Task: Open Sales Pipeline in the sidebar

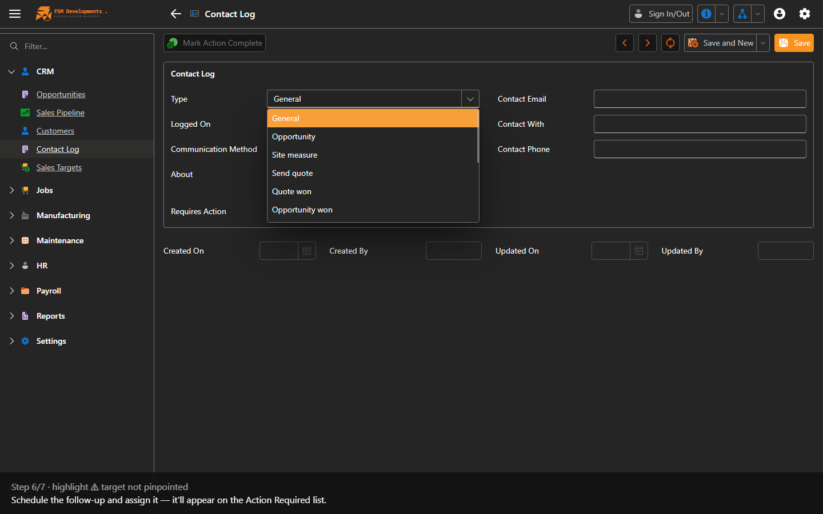Action: coord(61,113)
